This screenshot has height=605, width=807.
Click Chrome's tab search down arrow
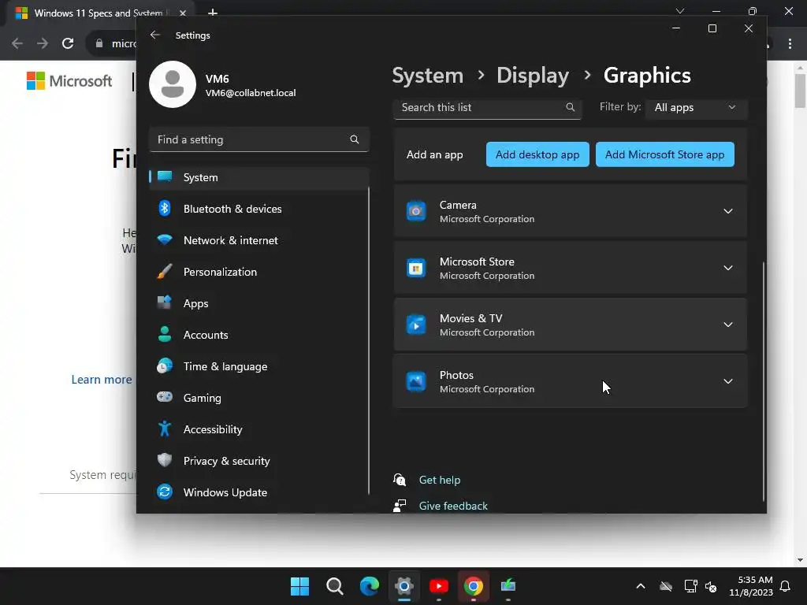tap(680, 11)
